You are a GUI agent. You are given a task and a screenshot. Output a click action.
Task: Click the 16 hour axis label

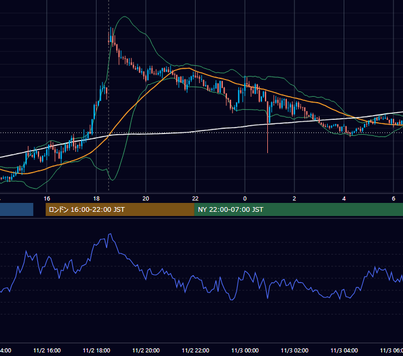[x=47, y=199]
